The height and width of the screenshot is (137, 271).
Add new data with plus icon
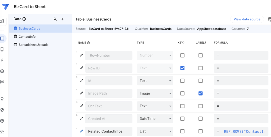click(x=62, y=19)
